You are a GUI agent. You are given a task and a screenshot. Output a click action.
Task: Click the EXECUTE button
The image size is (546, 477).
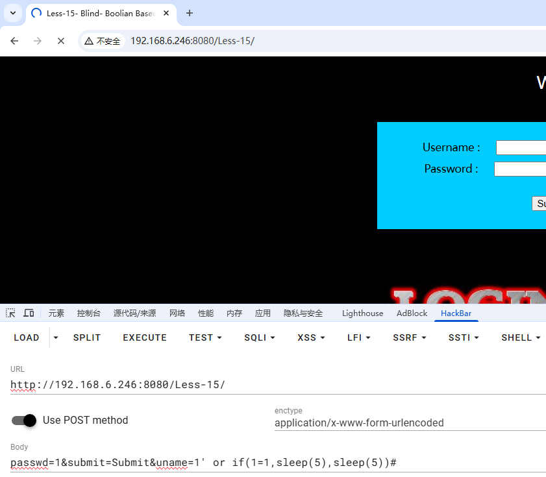tap(145, 337)
